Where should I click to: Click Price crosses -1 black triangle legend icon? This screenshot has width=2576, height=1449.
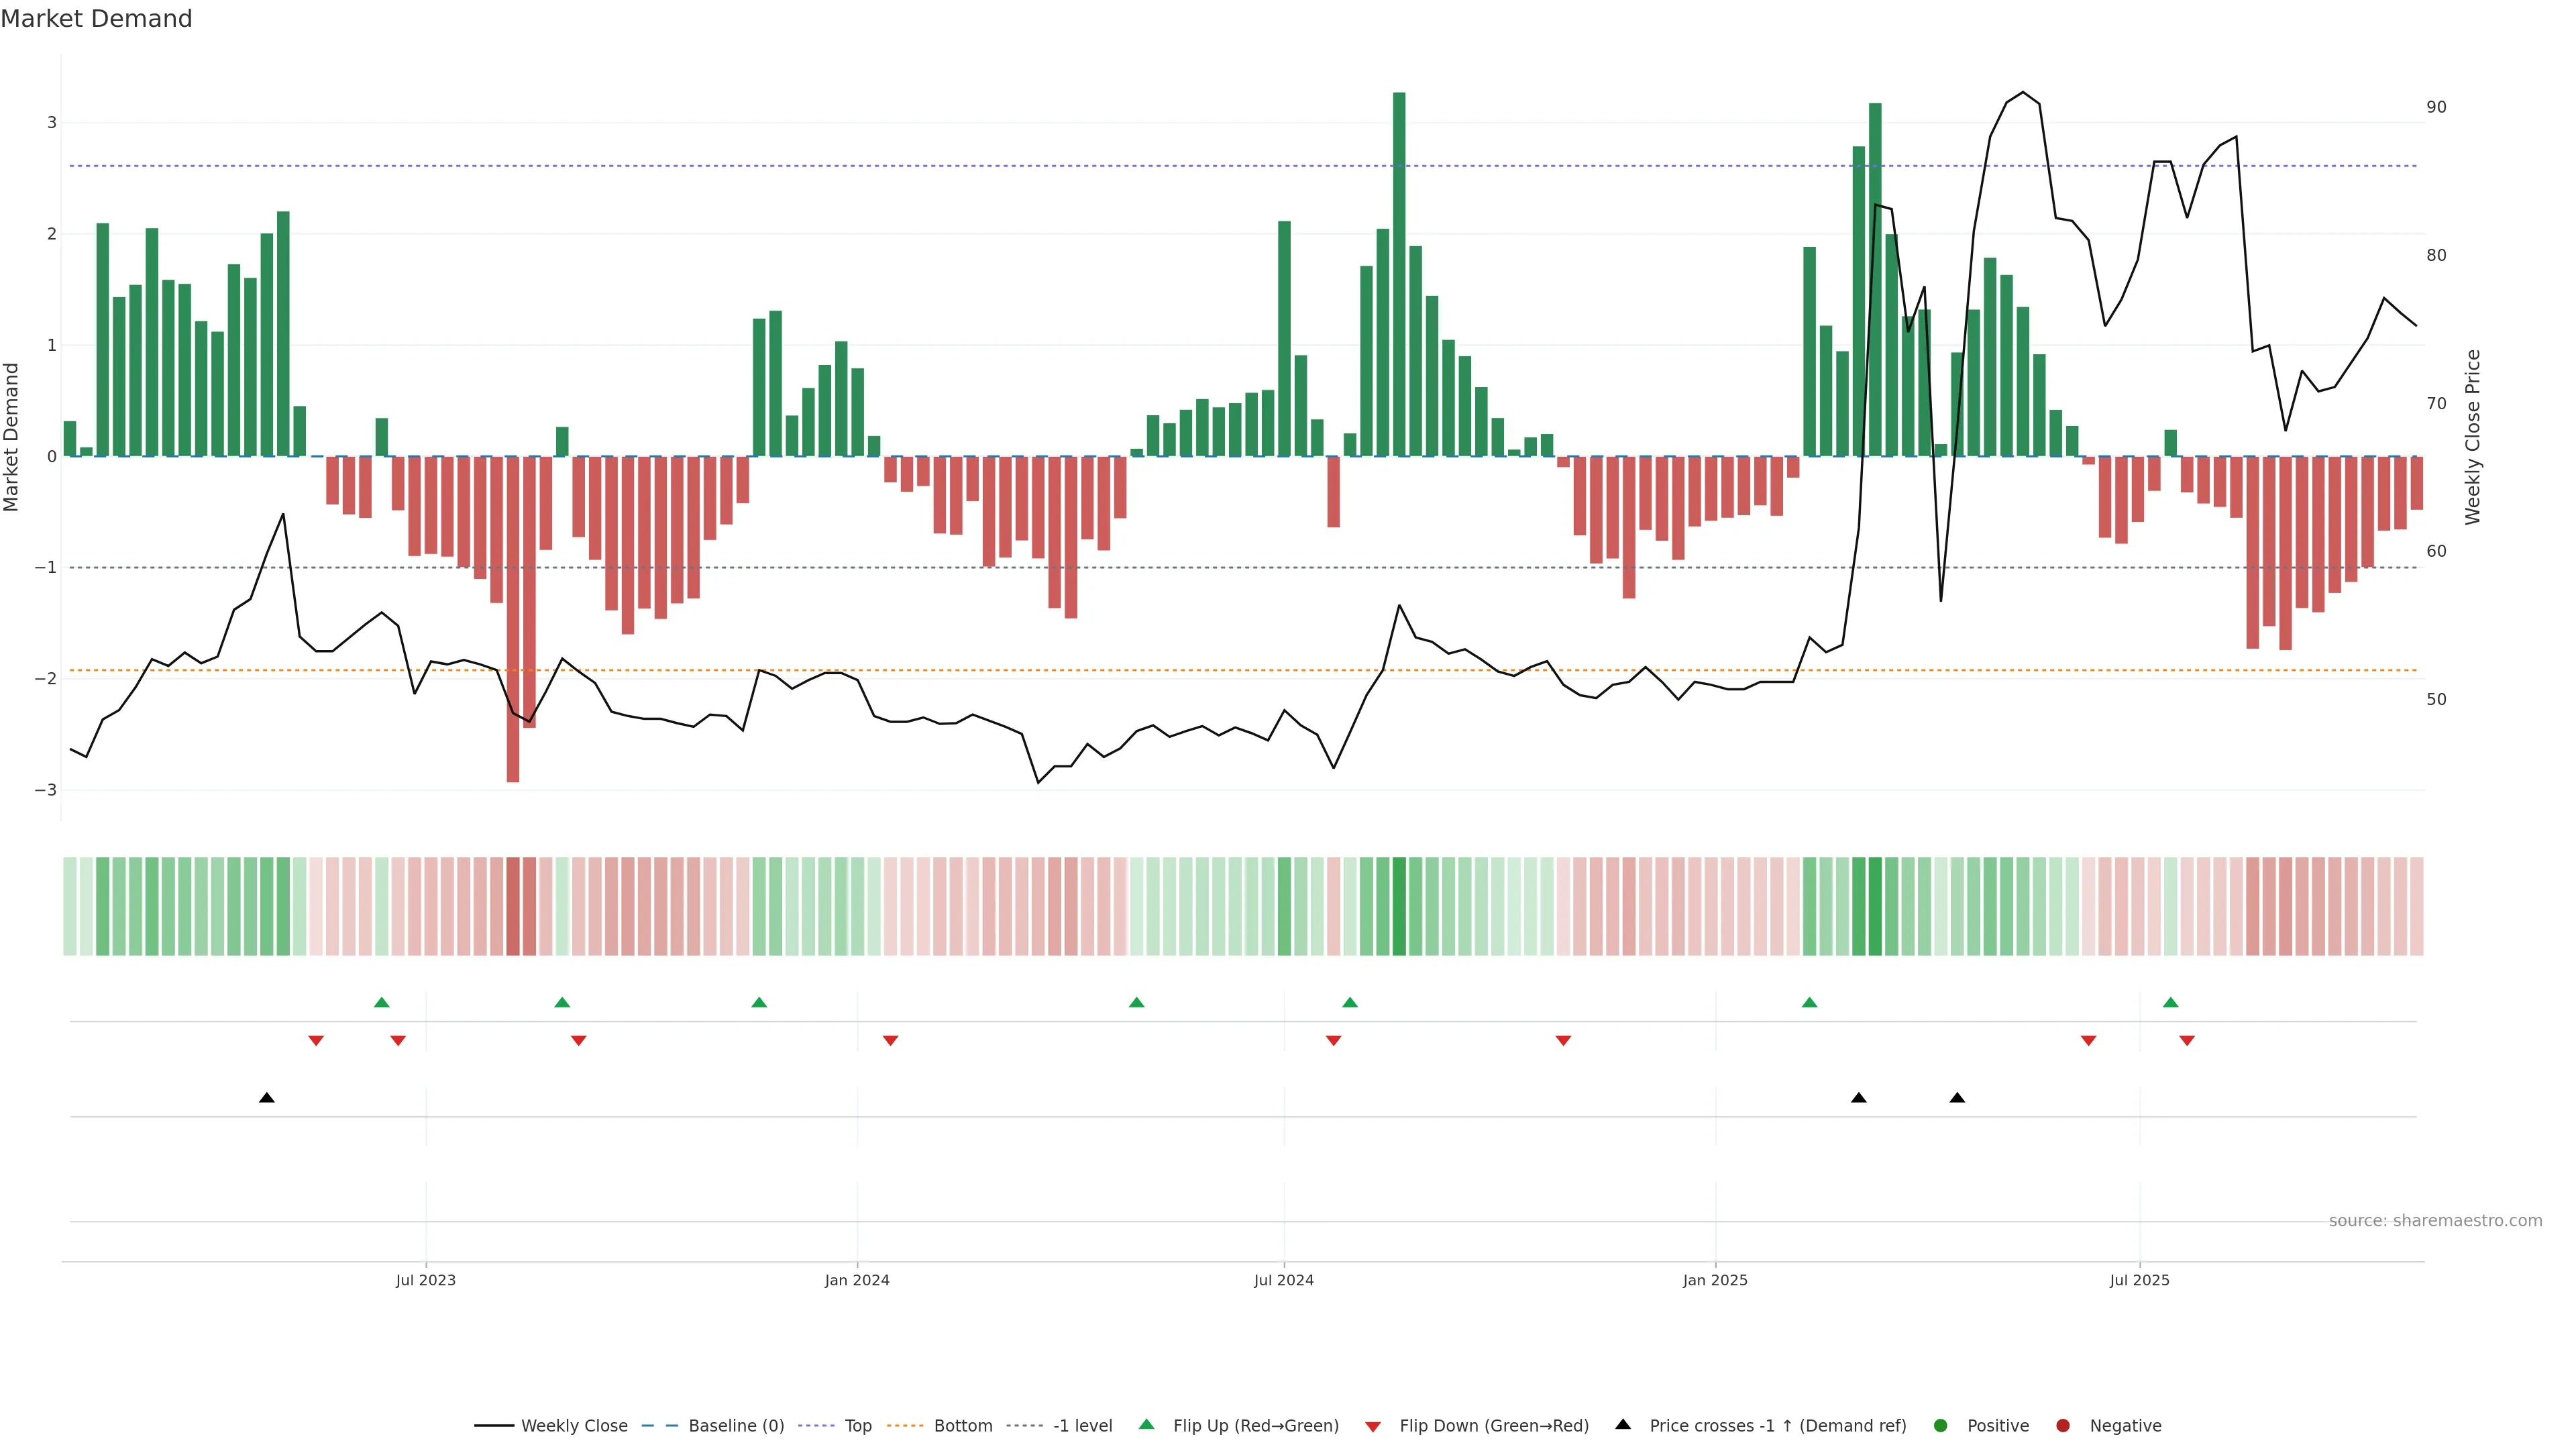click(1623, 1424)
